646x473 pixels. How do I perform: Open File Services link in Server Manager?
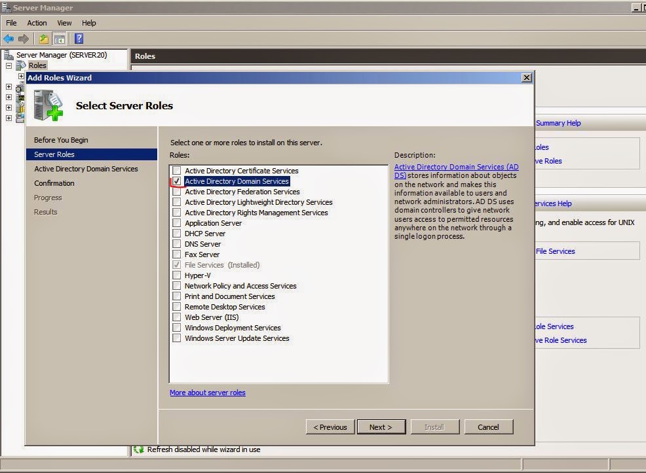click(555, 251)
